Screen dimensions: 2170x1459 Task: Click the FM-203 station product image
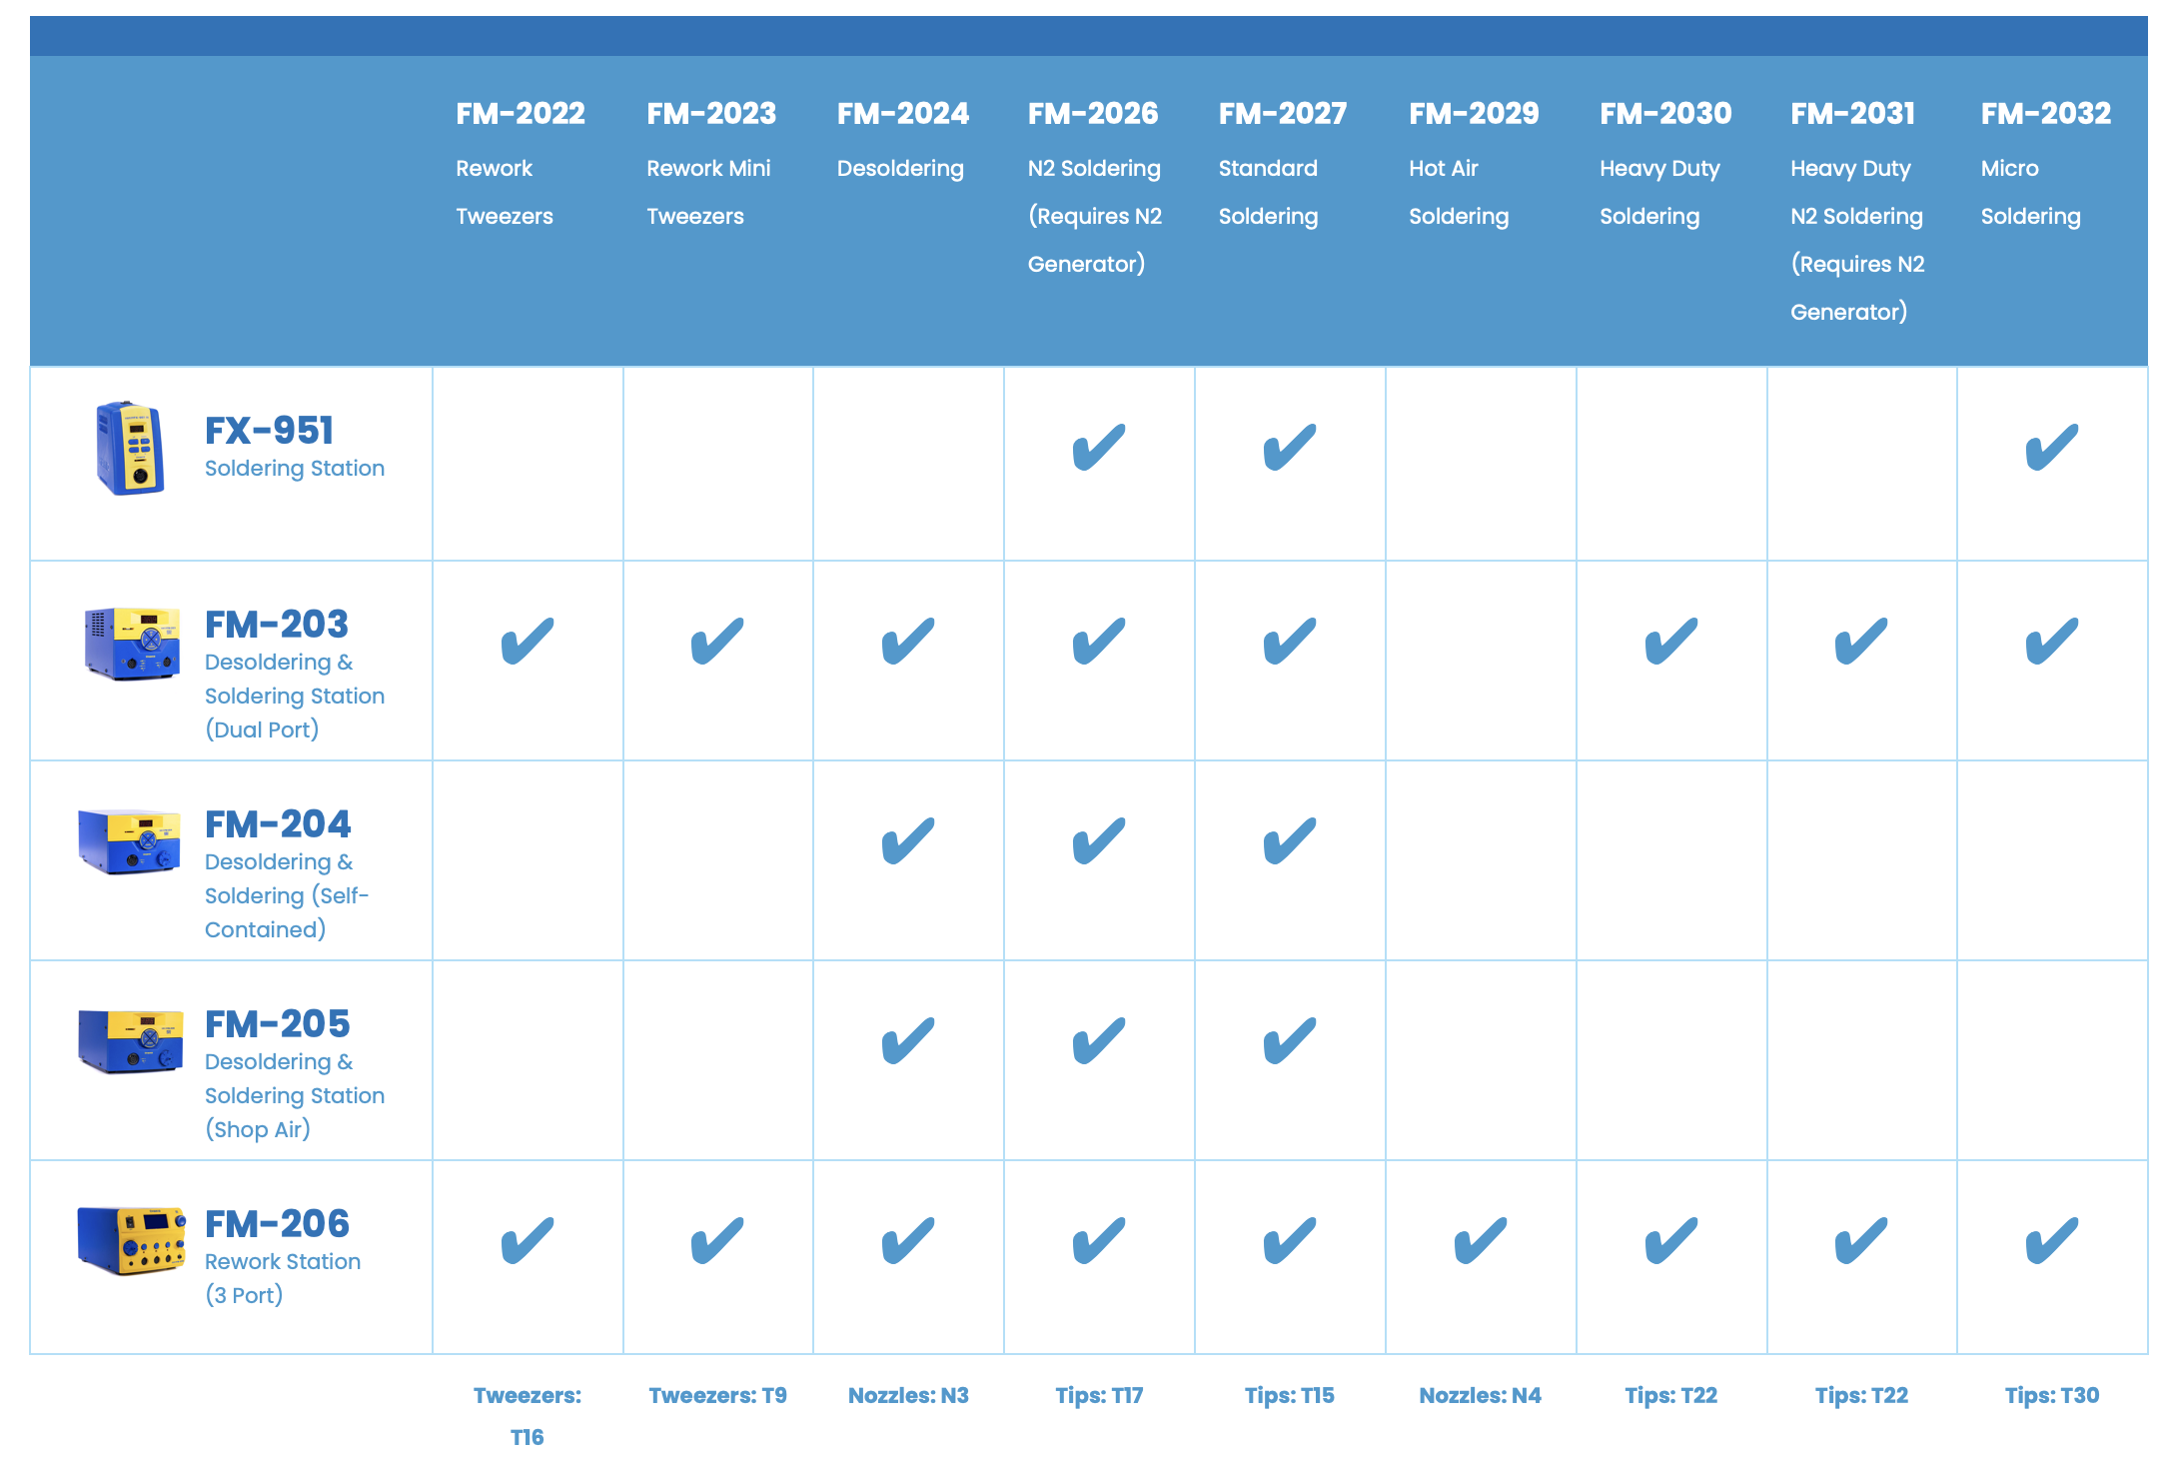click(132, 644)
